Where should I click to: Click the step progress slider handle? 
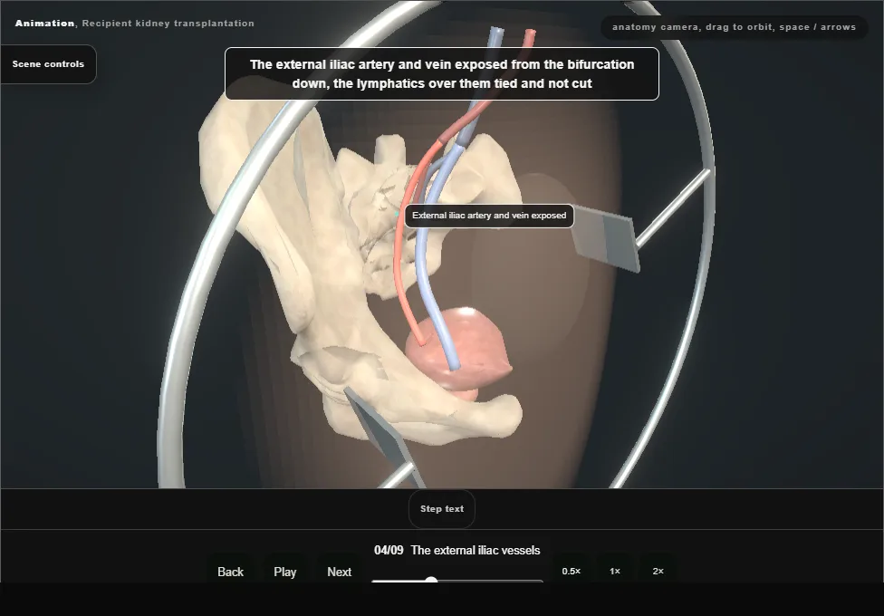click(431, 580)
